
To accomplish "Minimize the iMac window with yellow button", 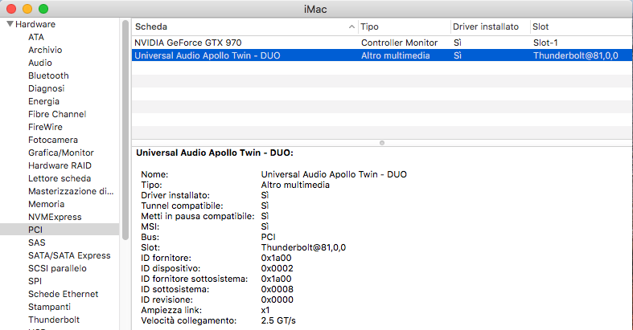I will [27, 9].
